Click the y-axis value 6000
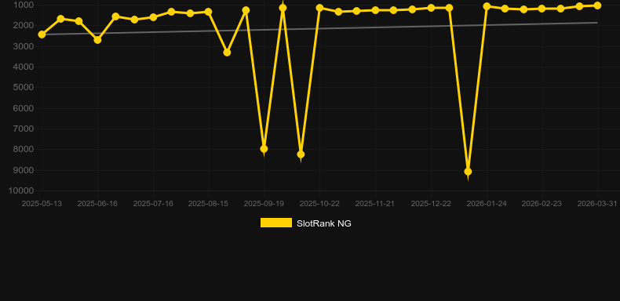The width and height of the screenshot is (620, 301). click(24, 108)
